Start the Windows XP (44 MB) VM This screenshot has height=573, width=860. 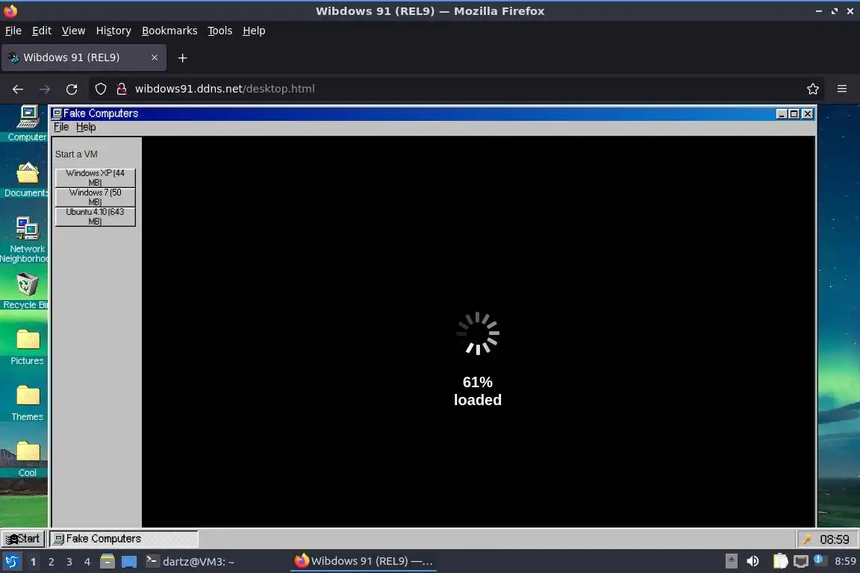point(95,178)
